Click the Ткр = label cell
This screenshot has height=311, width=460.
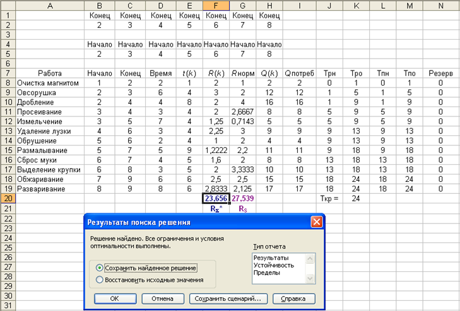(x=329, y=198)
